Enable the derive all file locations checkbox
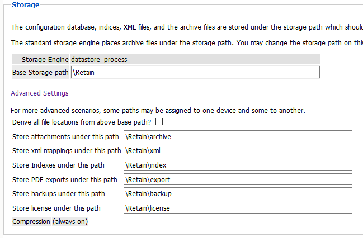This screenshot has width=363, height=238. pyautogui.click(x=159, y=122)
